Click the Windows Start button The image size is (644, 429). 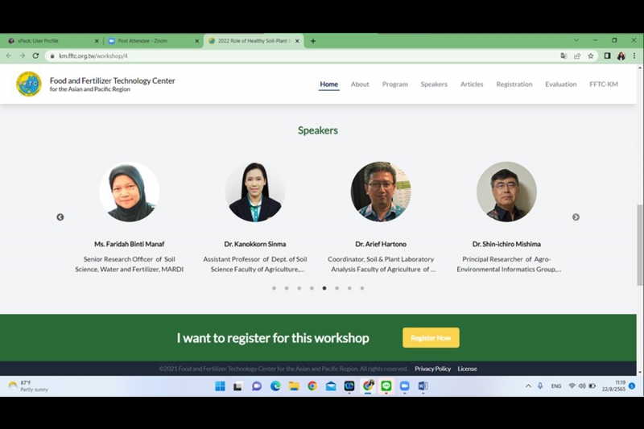(220, 386)
